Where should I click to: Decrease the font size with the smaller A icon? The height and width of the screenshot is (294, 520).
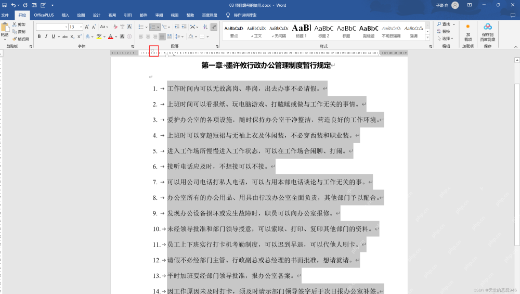94,27
